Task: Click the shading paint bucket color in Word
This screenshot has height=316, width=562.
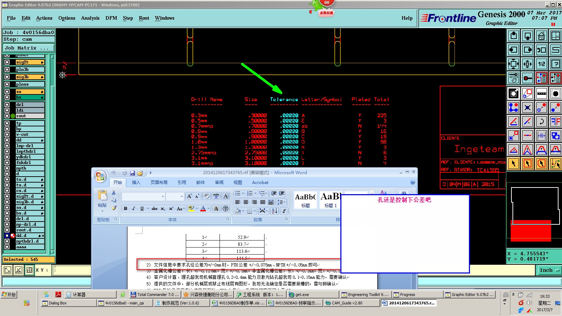Action: 238,211
